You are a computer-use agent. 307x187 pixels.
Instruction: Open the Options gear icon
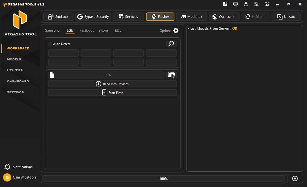(176, 31)
